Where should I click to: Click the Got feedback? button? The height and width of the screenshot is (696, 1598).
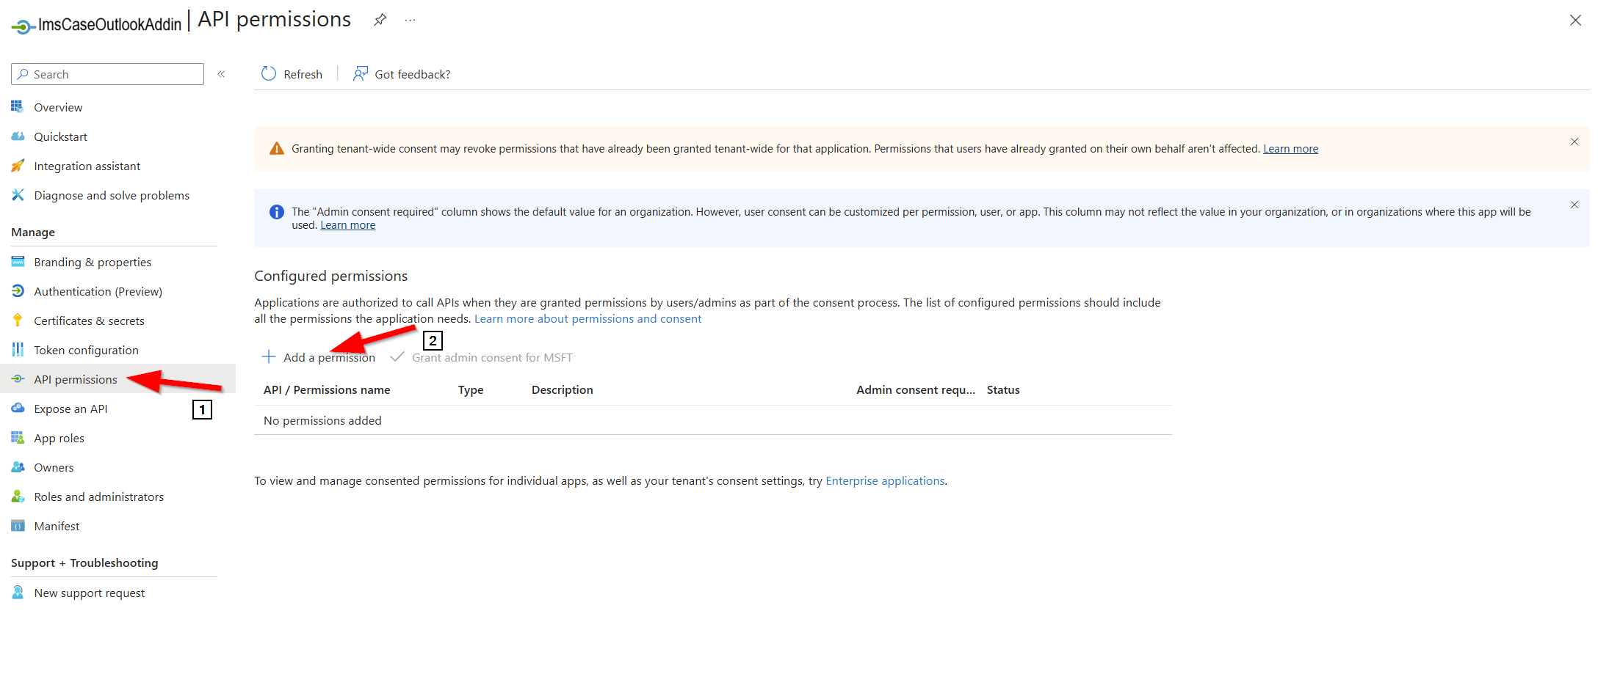(x=412, y=74)
